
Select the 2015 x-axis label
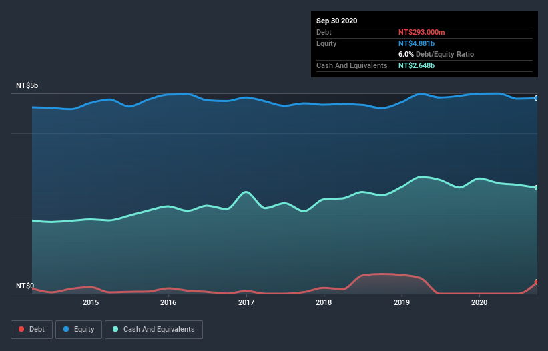pyautogui.click(x=91, y=302)
